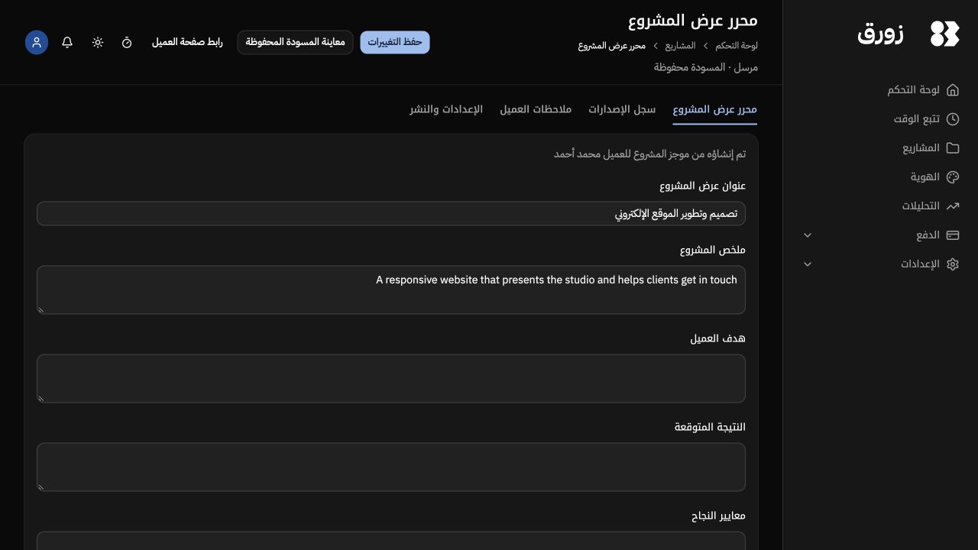Screen dimensions: 978x550
Task: Click the معايير النجاح field label
Action: click(718, 516)
